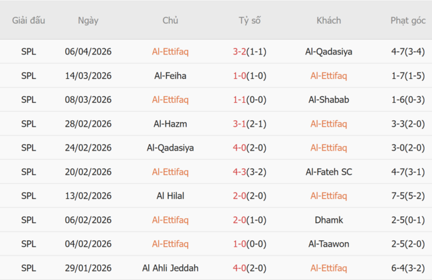Select the 3-1(2-1) score link
432x280 pixels.
point(250,123)
